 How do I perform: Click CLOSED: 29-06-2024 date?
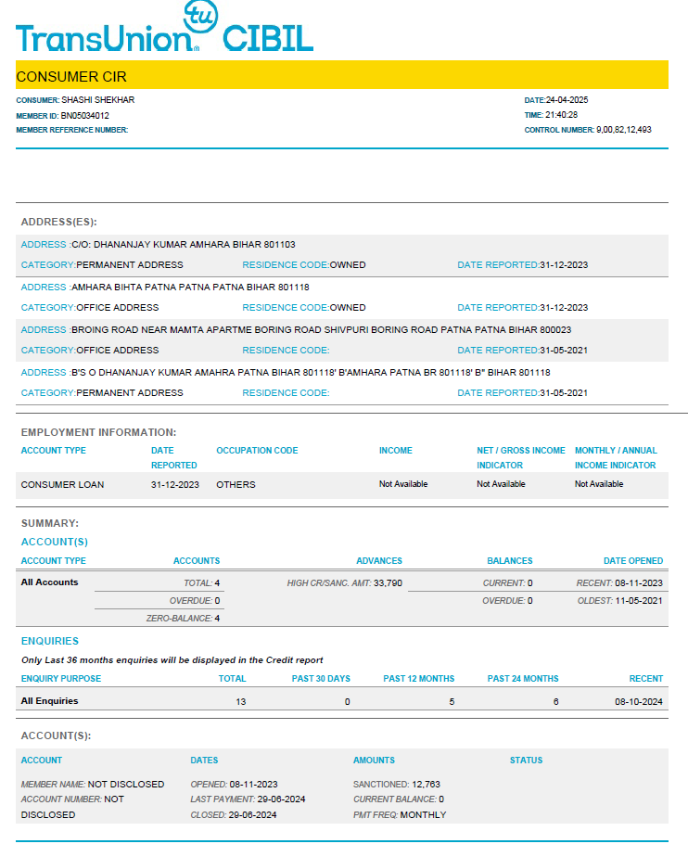234,815
